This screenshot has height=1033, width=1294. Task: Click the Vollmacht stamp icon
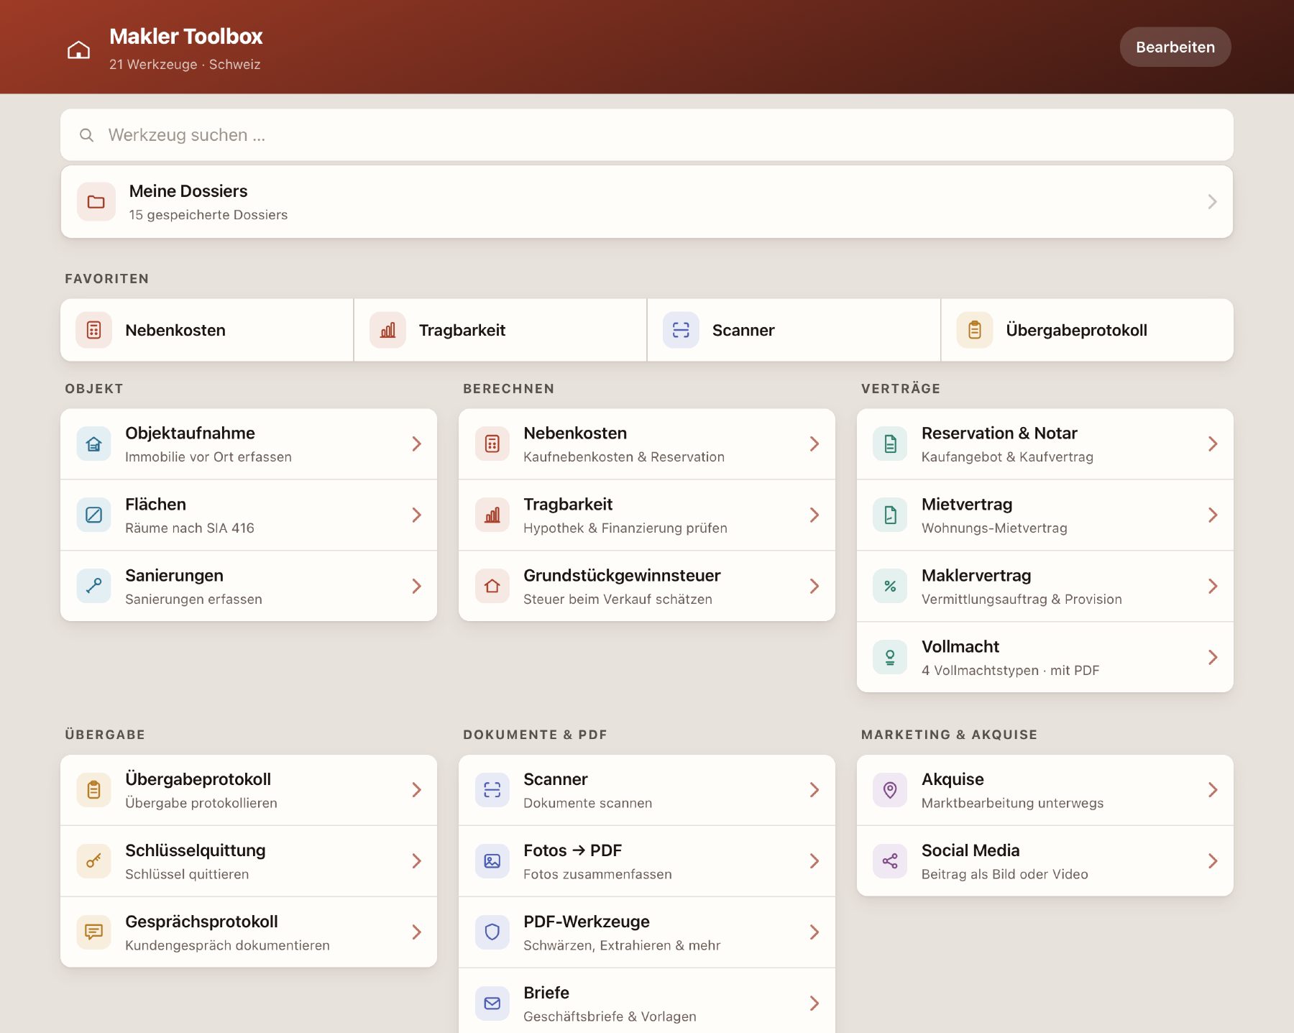click(x=891, y=658)
